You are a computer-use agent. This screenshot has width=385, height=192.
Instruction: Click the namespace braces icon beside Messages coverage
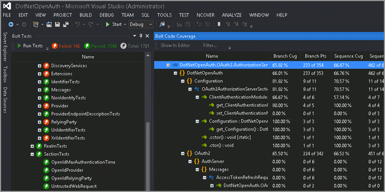click(204, 170)
